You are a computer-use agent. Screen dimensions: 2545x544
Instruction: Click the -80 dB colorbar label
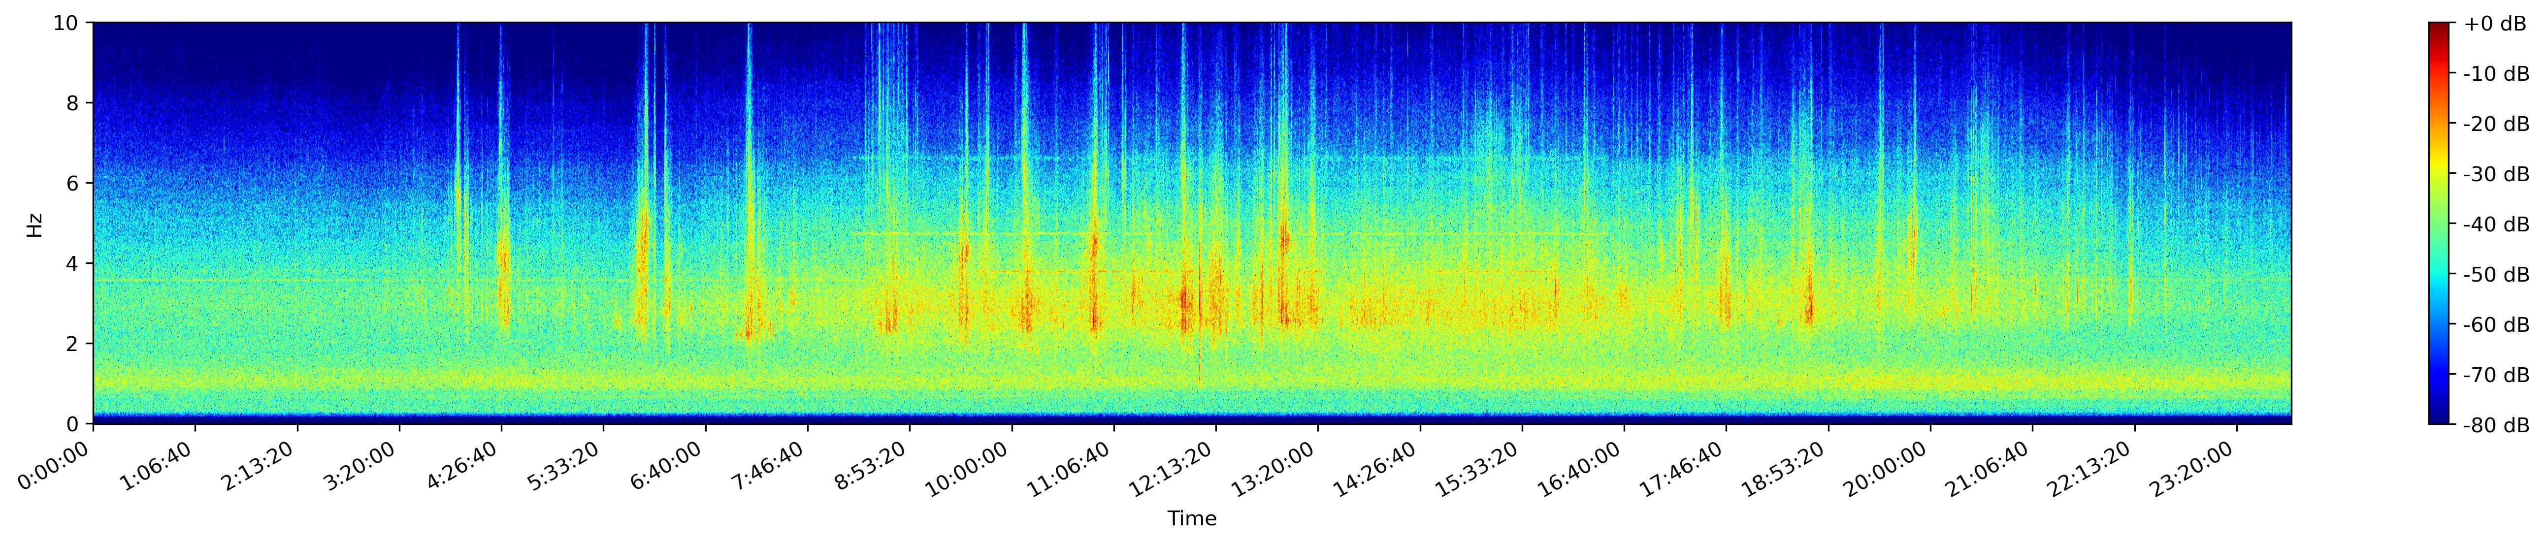(2496, 425)
